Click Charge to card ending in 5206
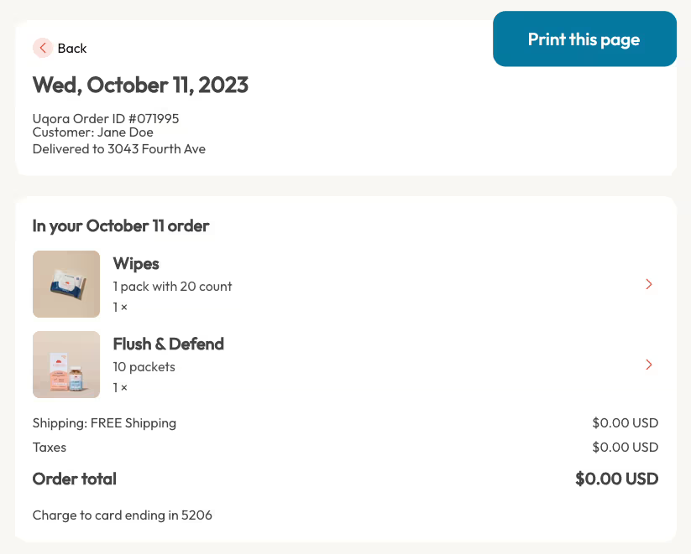 [x=122, y=515]
